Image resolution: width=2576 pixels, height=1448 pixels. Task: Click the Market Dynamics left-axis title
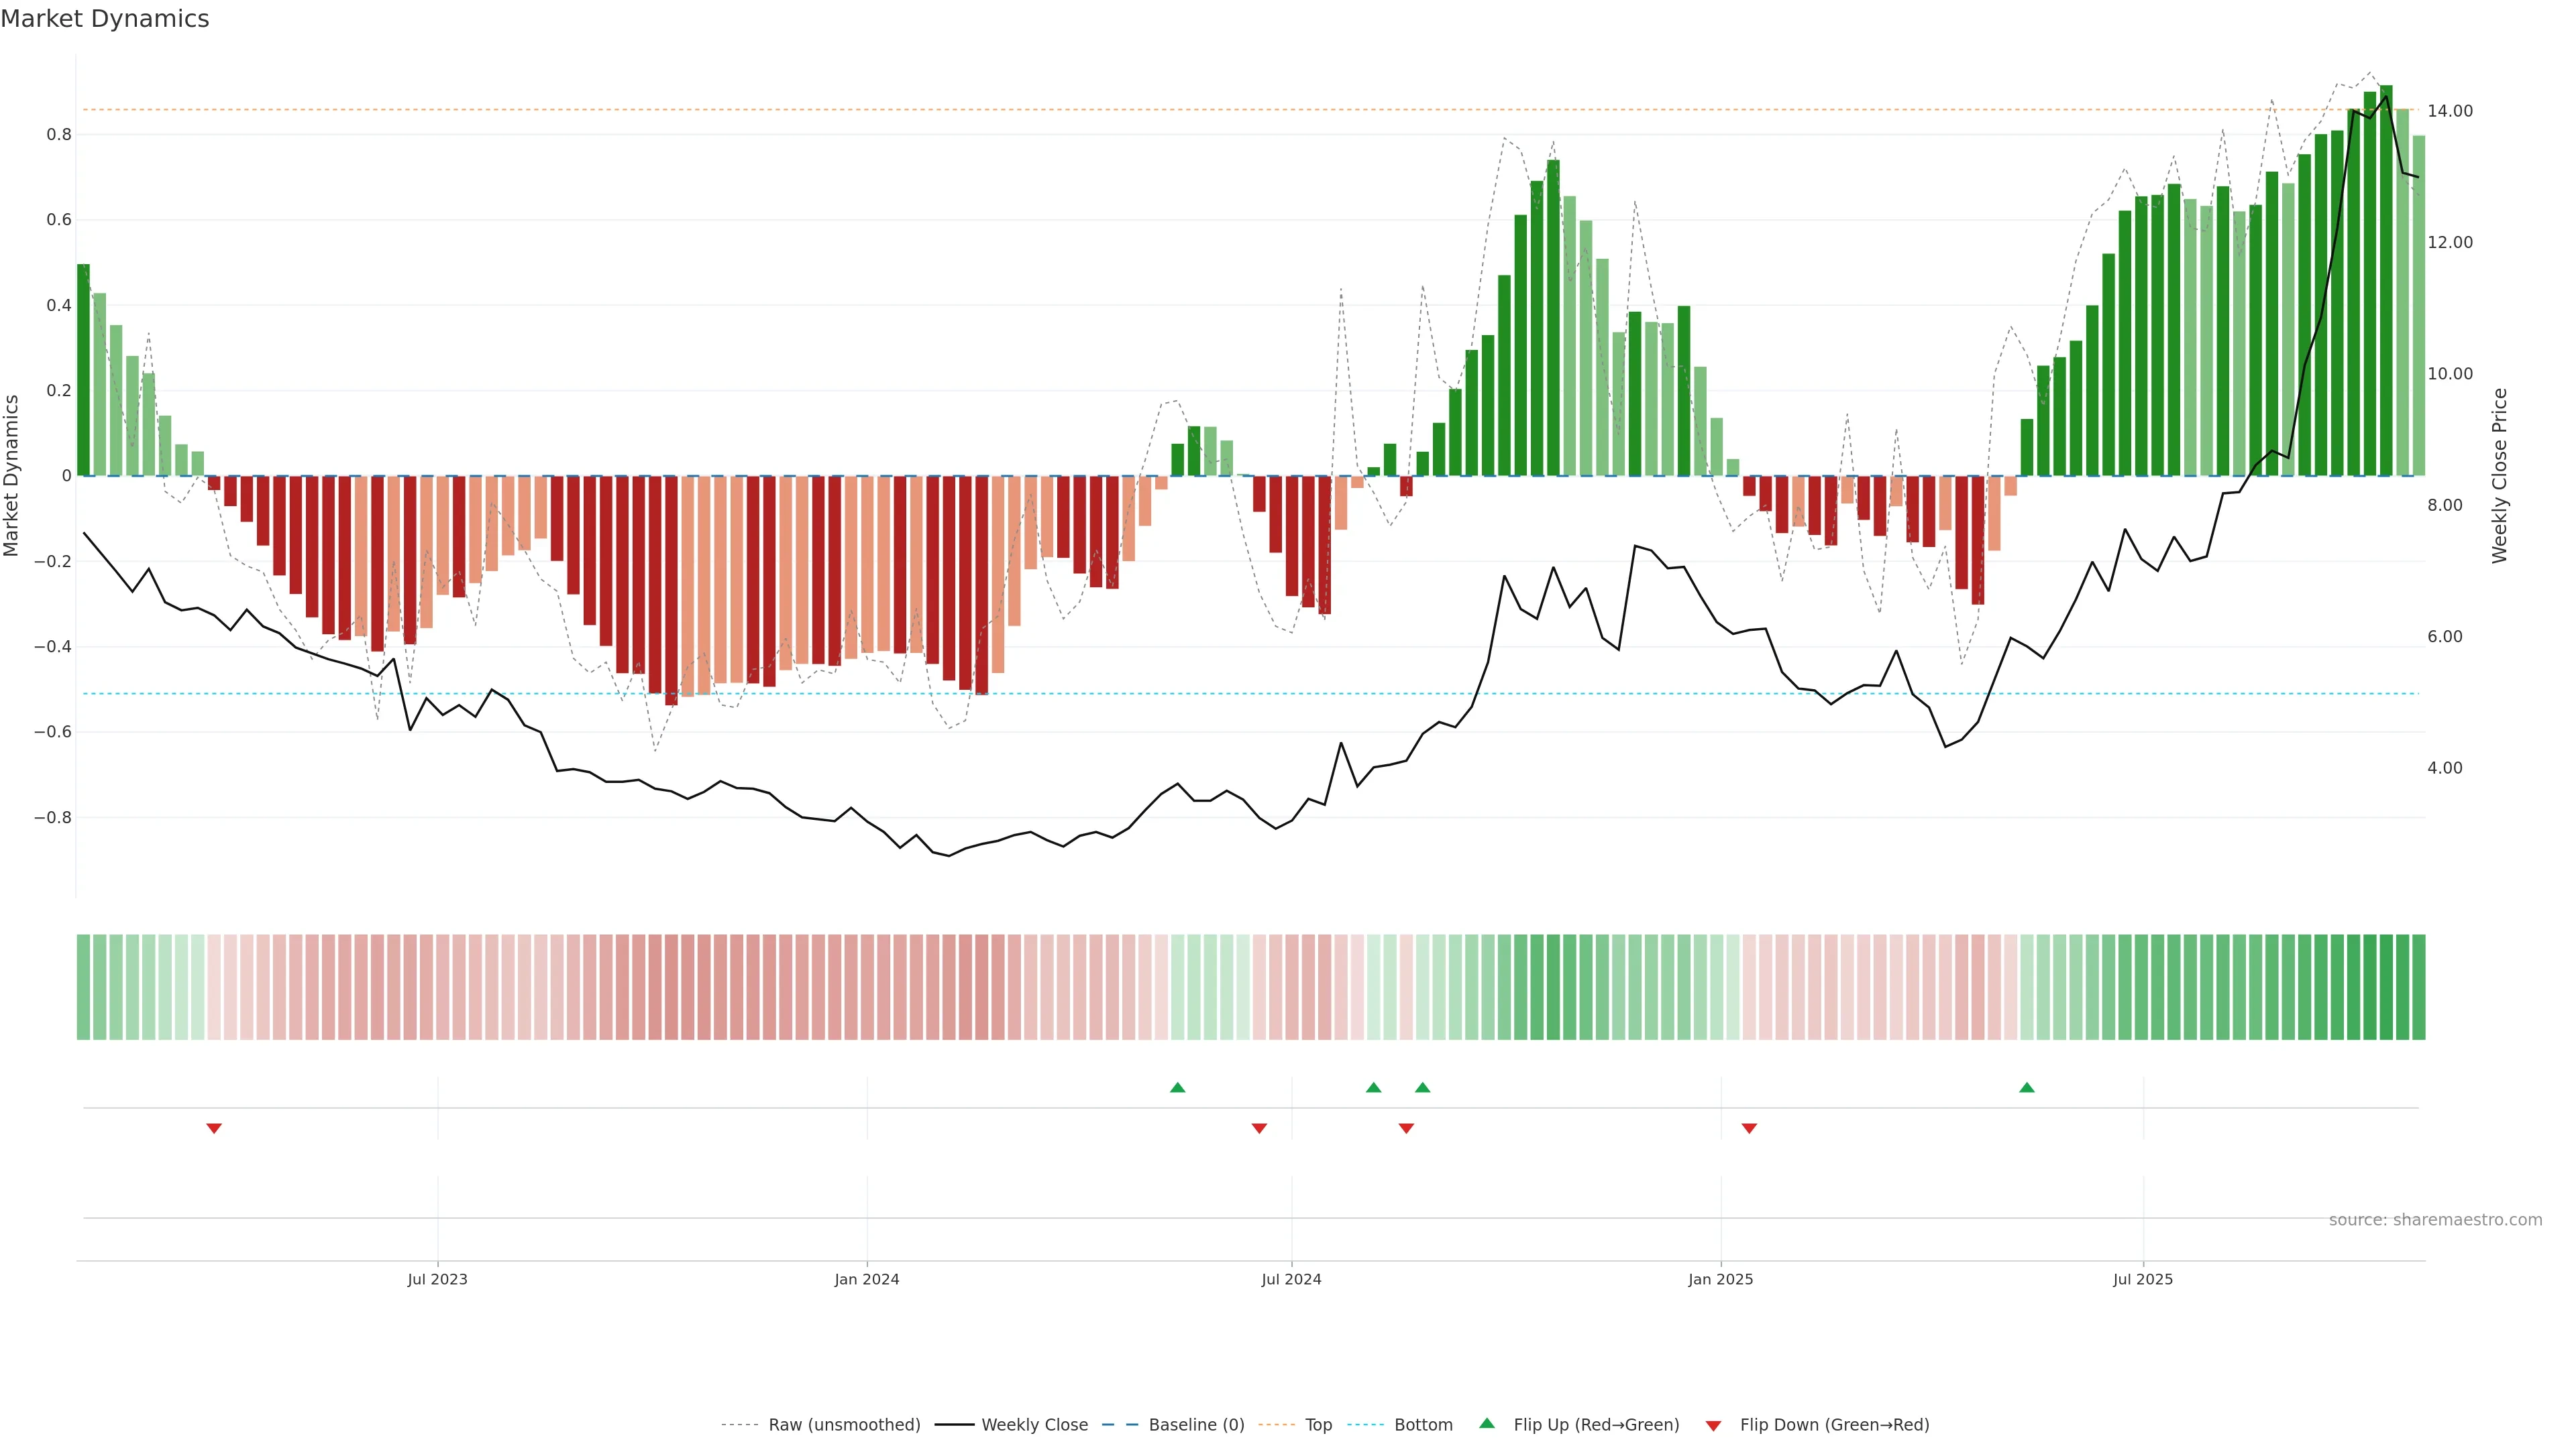pos(12,476)
